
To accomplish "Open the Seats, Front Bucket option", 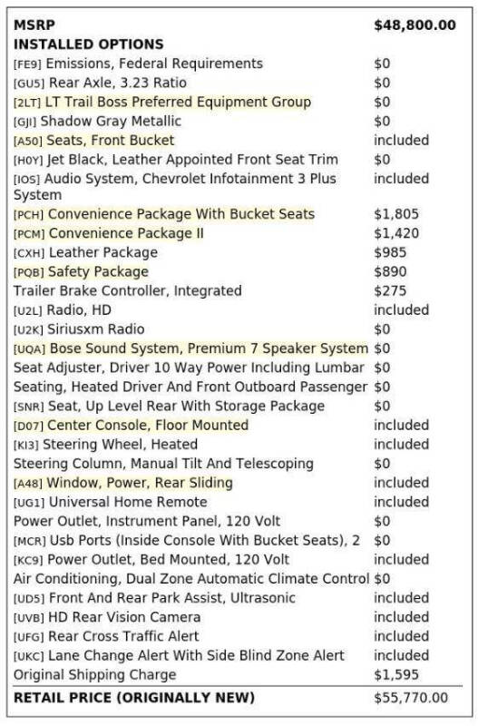I will pos(110,141).
